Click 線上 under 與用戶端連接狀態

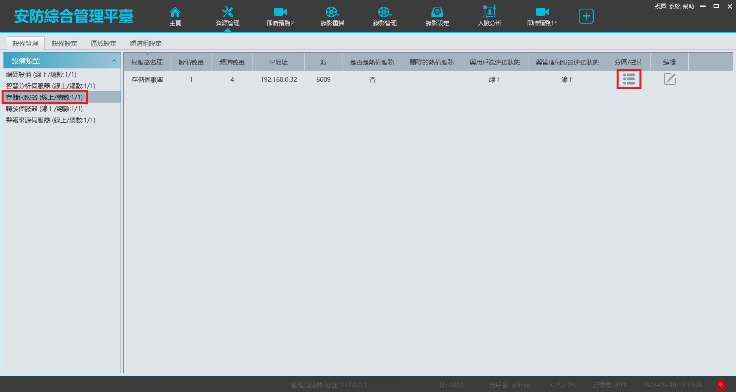495,79
